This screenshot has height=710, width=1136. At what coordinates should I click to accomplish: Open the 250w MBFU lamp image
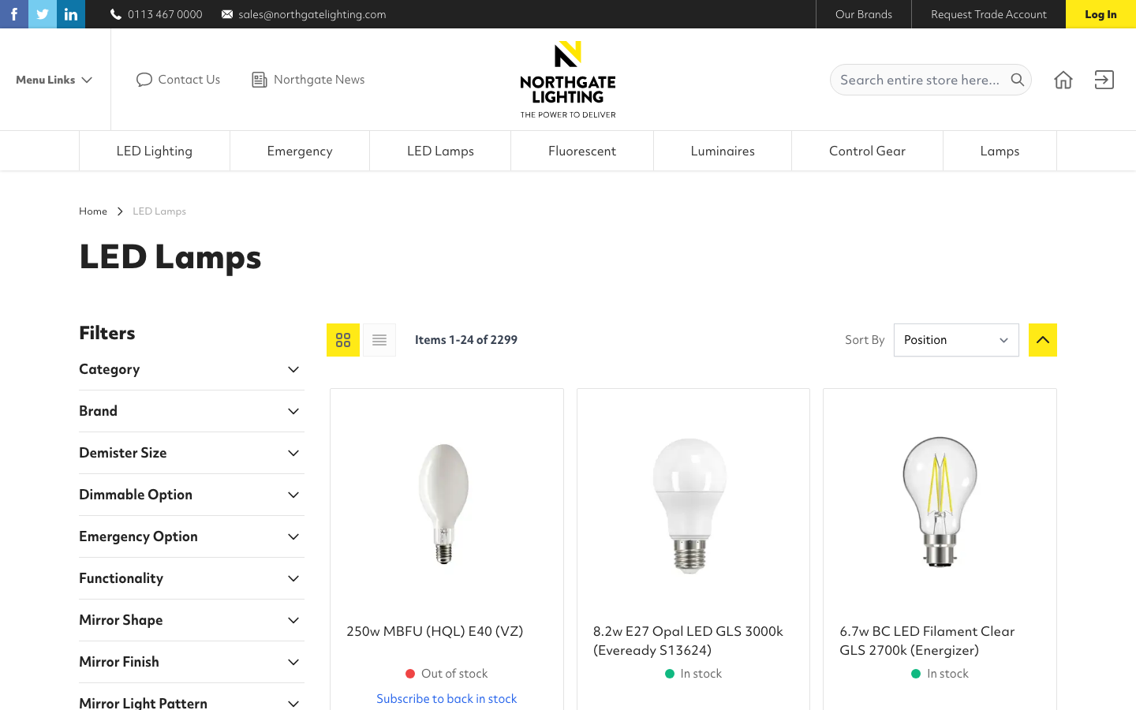tap(444, 504)
